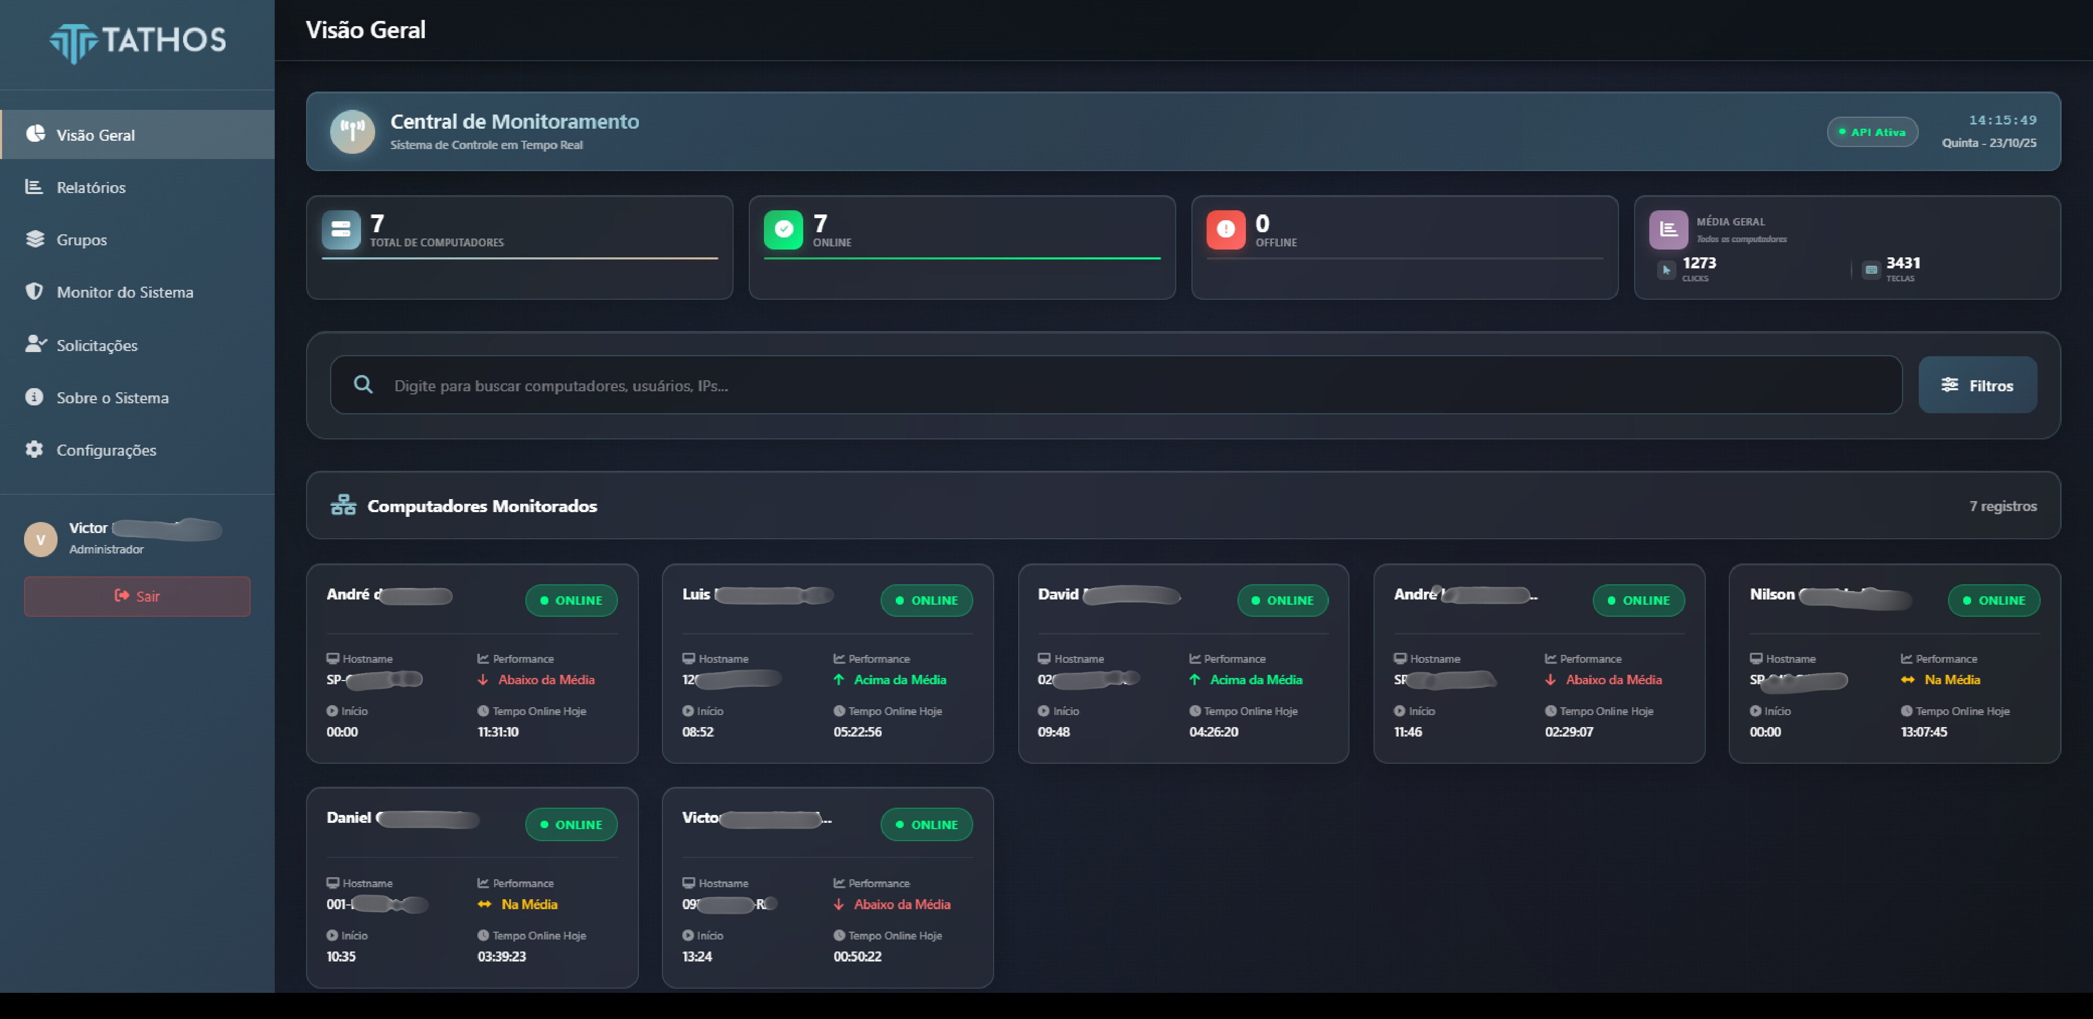
Task: Open the Configurações menu item
Action: pyautogui.click(x=106, y=450)
